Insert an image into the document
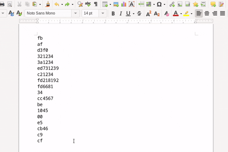This screenshot has height=152, width=228. click(x=116, y=4)
